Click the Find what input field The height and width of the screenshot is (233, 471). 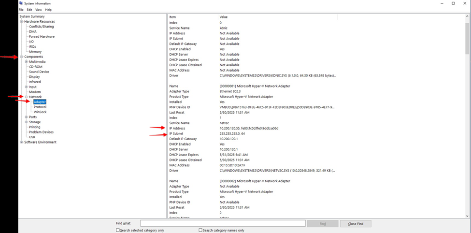(x=223, y=223)
